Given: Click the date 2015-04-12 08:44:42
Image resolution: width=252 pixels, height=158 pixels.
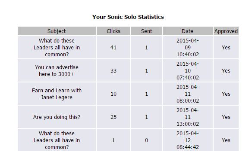Looking at the screenshot, I should (188, 140).
